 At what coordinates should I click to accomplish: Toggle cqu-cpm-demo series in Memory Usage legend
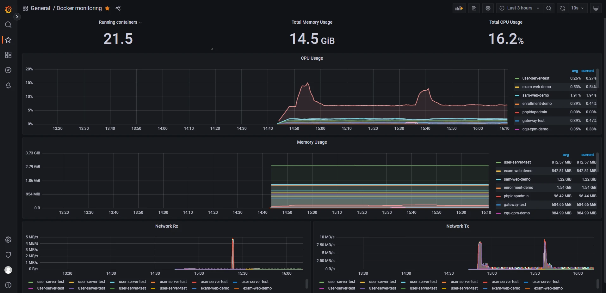point(517,213)
